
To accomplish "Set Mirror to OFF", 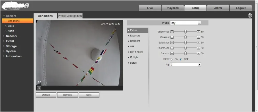I will click(181, 59).
